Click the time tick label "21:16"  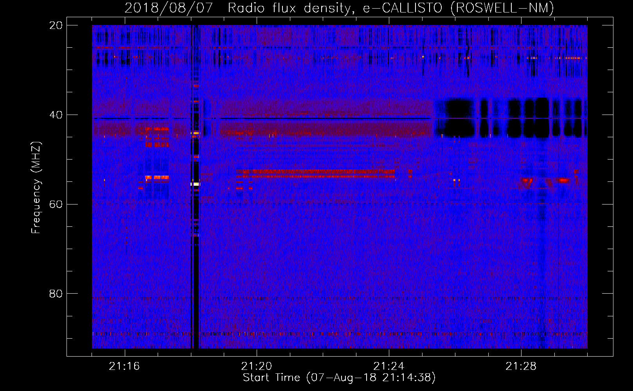[x=124, y=366]
